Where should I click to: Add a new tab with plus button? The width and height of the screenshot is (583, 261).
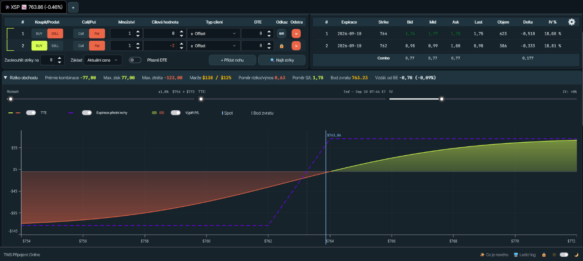pyautogui.click(x=73, y=7)
